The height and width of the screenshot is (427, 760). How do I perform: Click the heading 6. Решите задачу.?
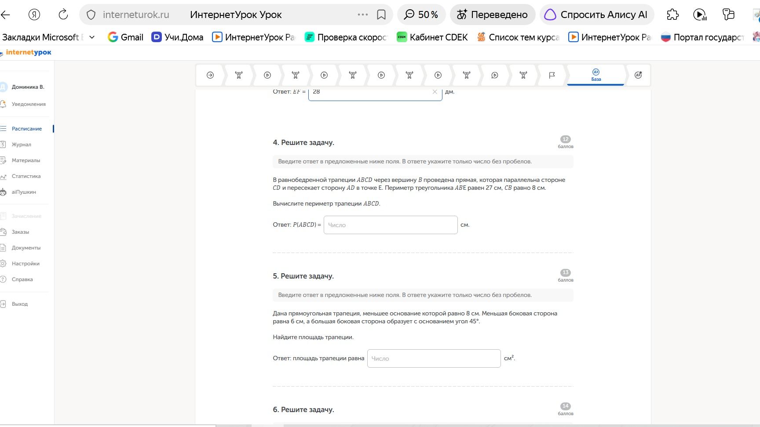[303, 409]
